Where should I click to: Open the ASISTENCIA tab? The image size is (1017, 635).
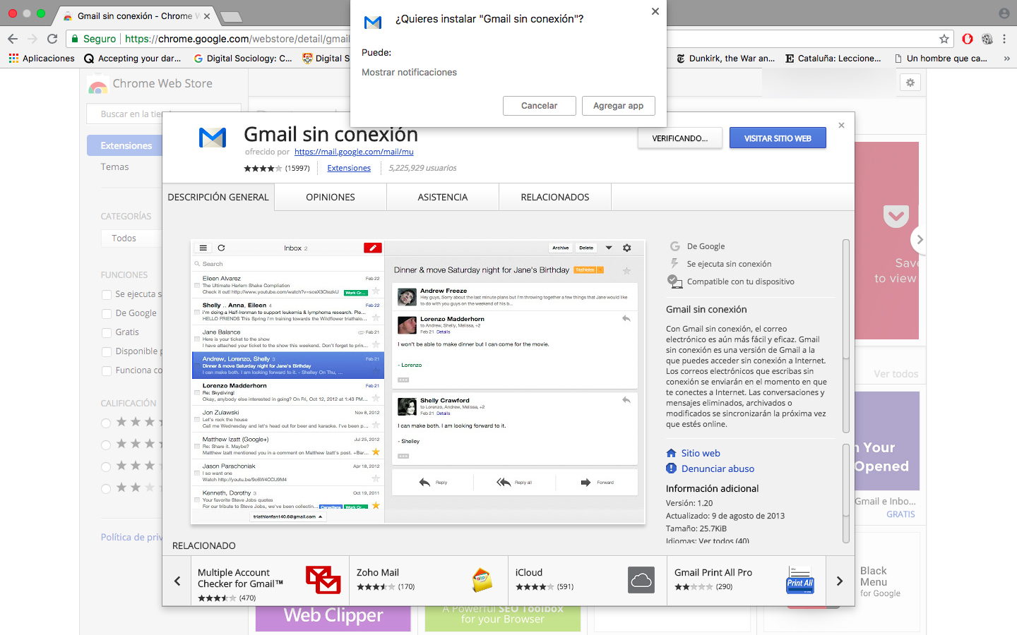tap(442, 197)
